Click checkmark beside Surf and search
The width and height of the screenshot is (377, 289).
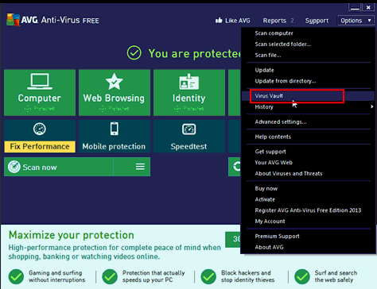[x=302, y=276]
